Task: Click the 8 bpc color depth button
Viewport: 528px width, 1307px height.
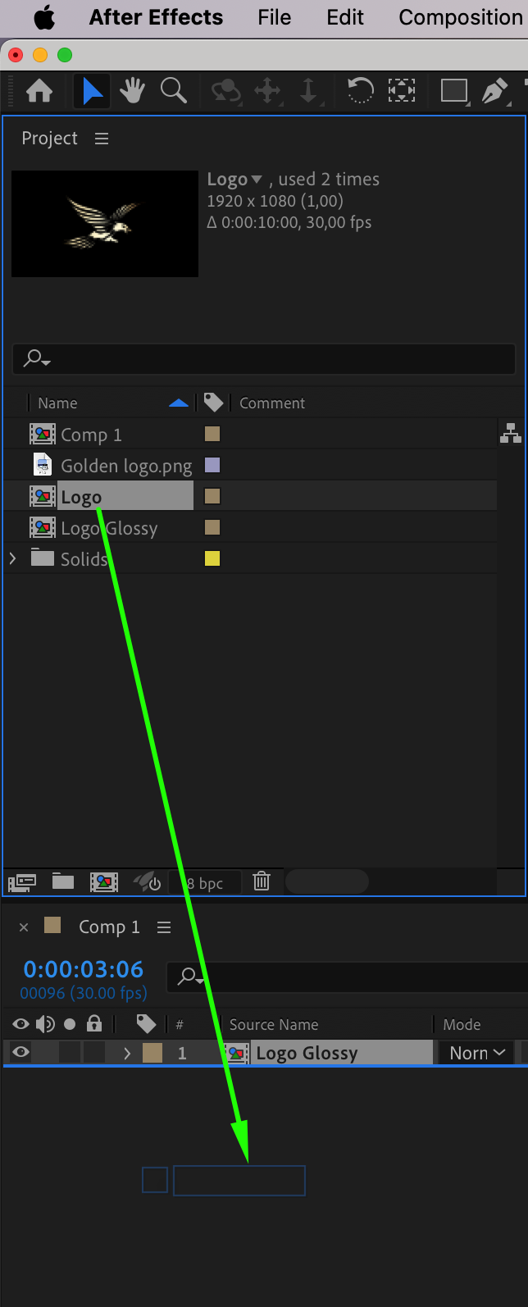Action: pos(205,883)
